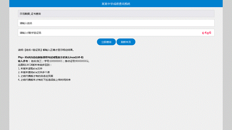Click the 请输入姓名 name field
The height and width of the screenshot is (130, 232).
116,23
